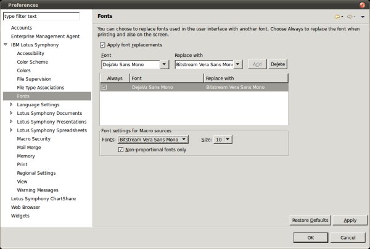Open the macro sources Fonts dropdown
370x249 pixels.
184,140
